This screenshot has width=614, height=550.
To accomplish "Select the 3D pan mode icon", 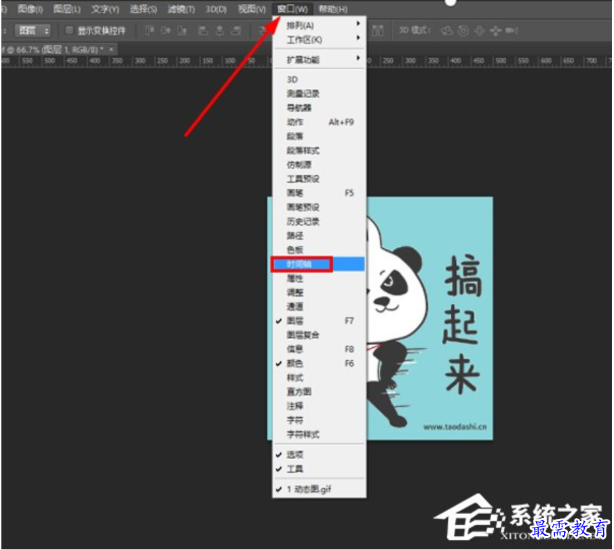I will click(x=479, y=30).
